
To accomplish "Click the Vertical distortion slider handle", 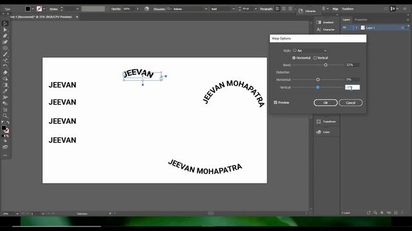I will [317, 87].
